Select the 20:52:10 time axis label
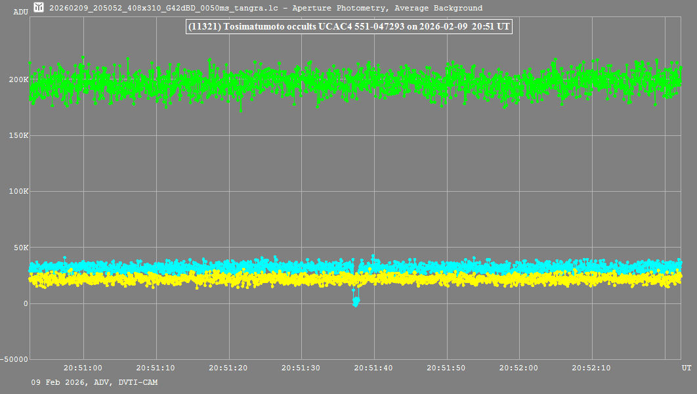 click(x=592, y=368)
